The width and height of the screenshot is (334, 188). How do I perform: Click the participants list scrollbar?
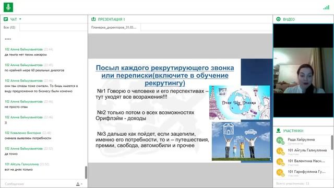coord(332,143)
